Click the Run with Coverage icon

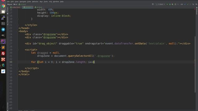click(173, 4)
